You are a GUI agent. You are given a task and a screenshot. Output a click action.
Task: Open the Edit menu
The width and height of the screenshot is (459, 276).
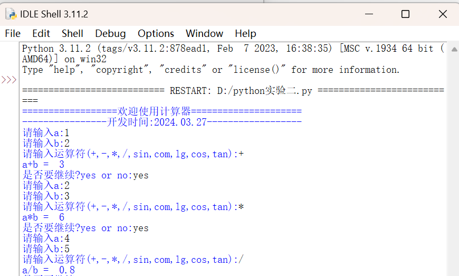point(41,33)
